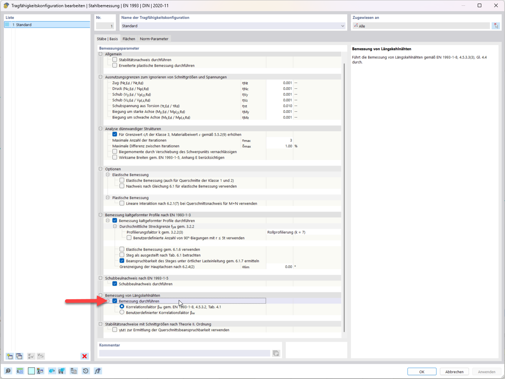Screen dimensions: 505x379
Task: Open decimal places settings via 0.00 icon
Action: pos(20,371)
